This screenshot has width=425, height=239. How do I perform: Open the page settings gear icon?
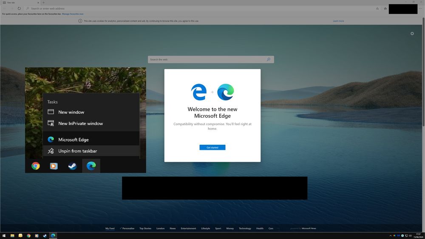pos(412,34)
